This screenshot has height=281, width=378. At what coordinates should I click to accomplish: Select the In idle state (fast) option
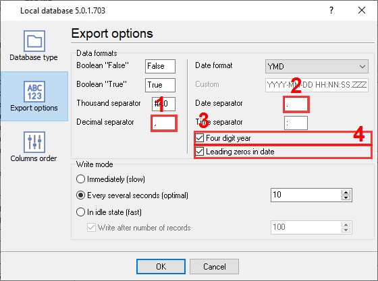pyautogui.click(x=80, y=212)
